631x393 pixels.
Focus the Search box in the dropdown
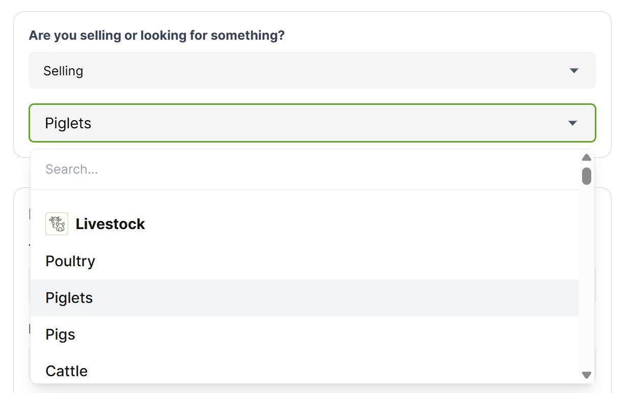tap(305, 169)
